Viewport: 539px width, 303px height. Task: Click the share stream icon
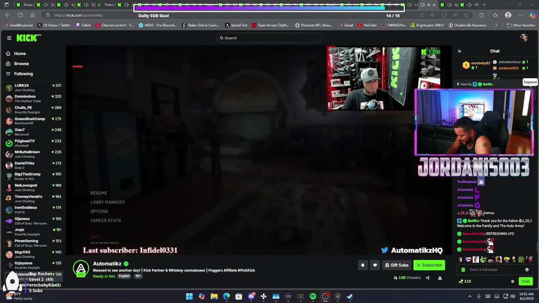[427, 278]
